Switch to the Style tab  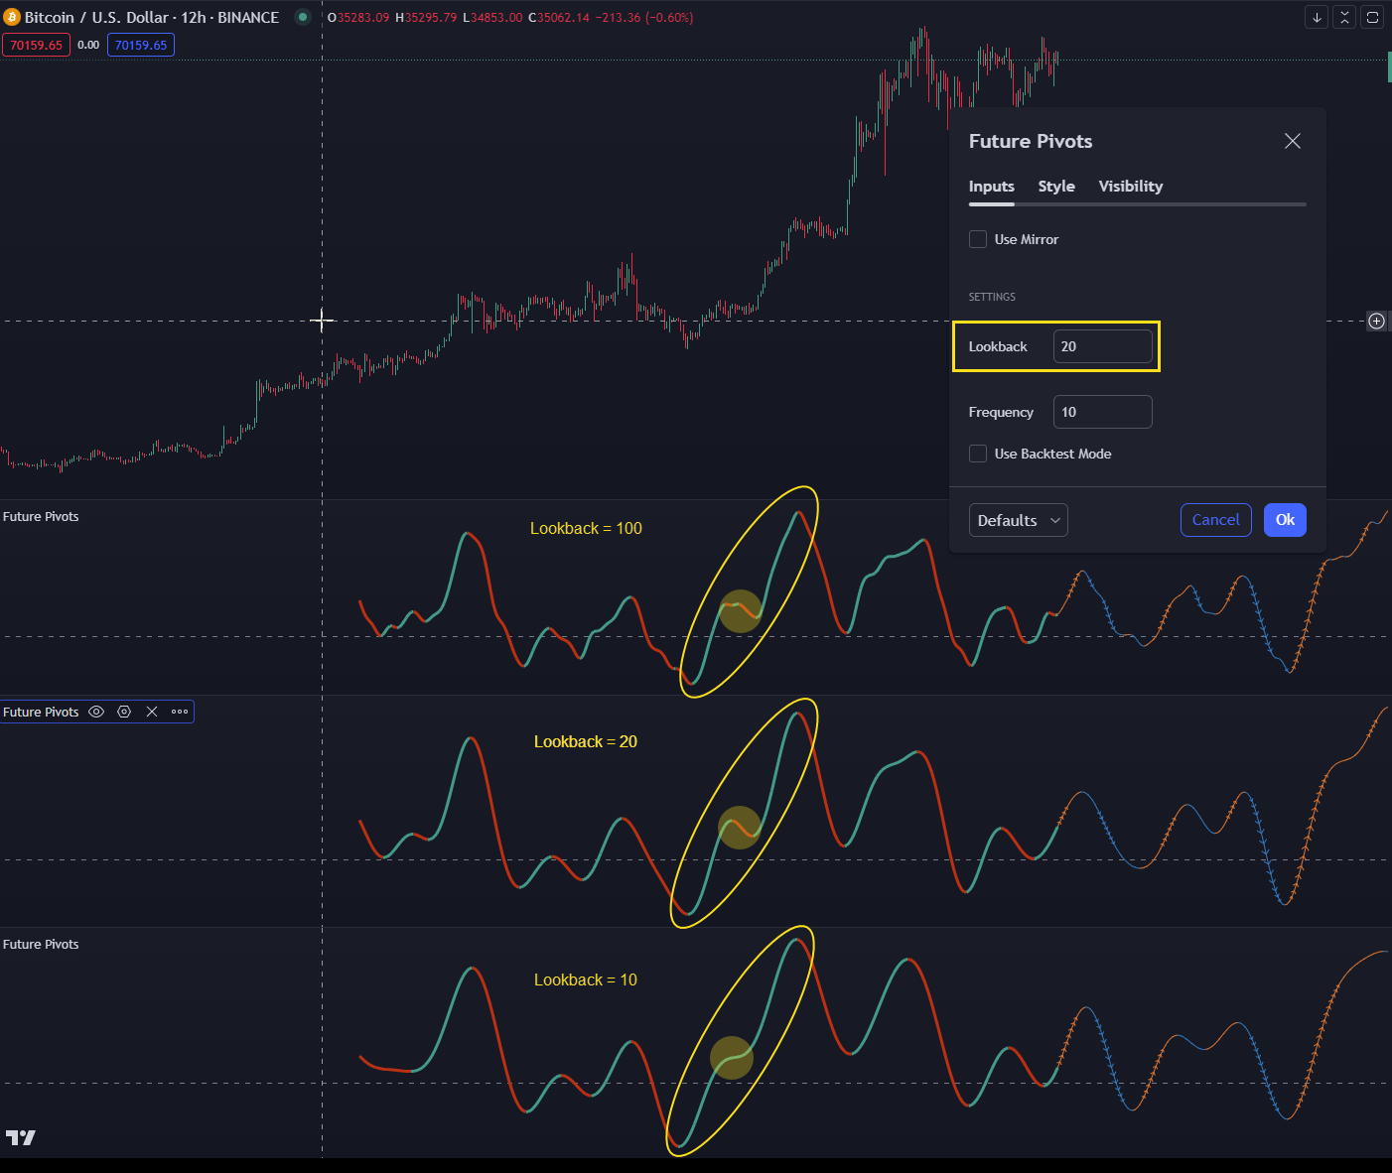click(x=1056, y=187)
